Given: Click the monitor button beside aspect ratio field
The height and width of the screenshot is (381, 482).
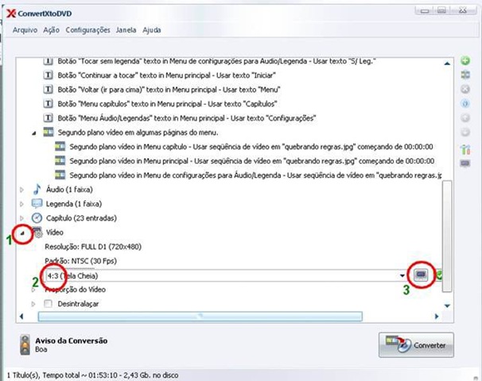Looking at the screenshot, I should 421,275.
